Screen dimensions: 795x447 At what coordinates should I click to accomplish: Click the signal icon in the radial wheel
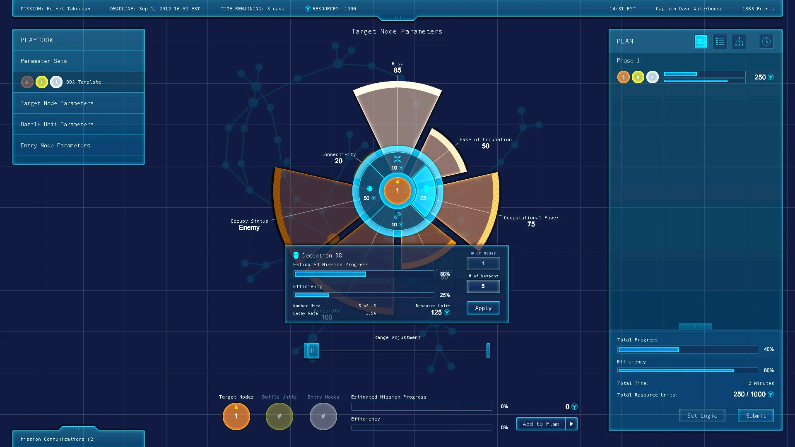(397, 216)
